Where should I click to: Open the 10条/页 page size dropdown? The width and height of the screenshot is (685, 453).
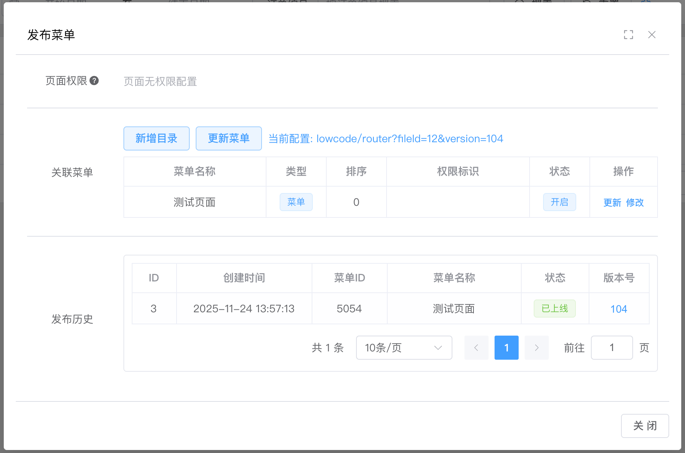click(404, 348)
